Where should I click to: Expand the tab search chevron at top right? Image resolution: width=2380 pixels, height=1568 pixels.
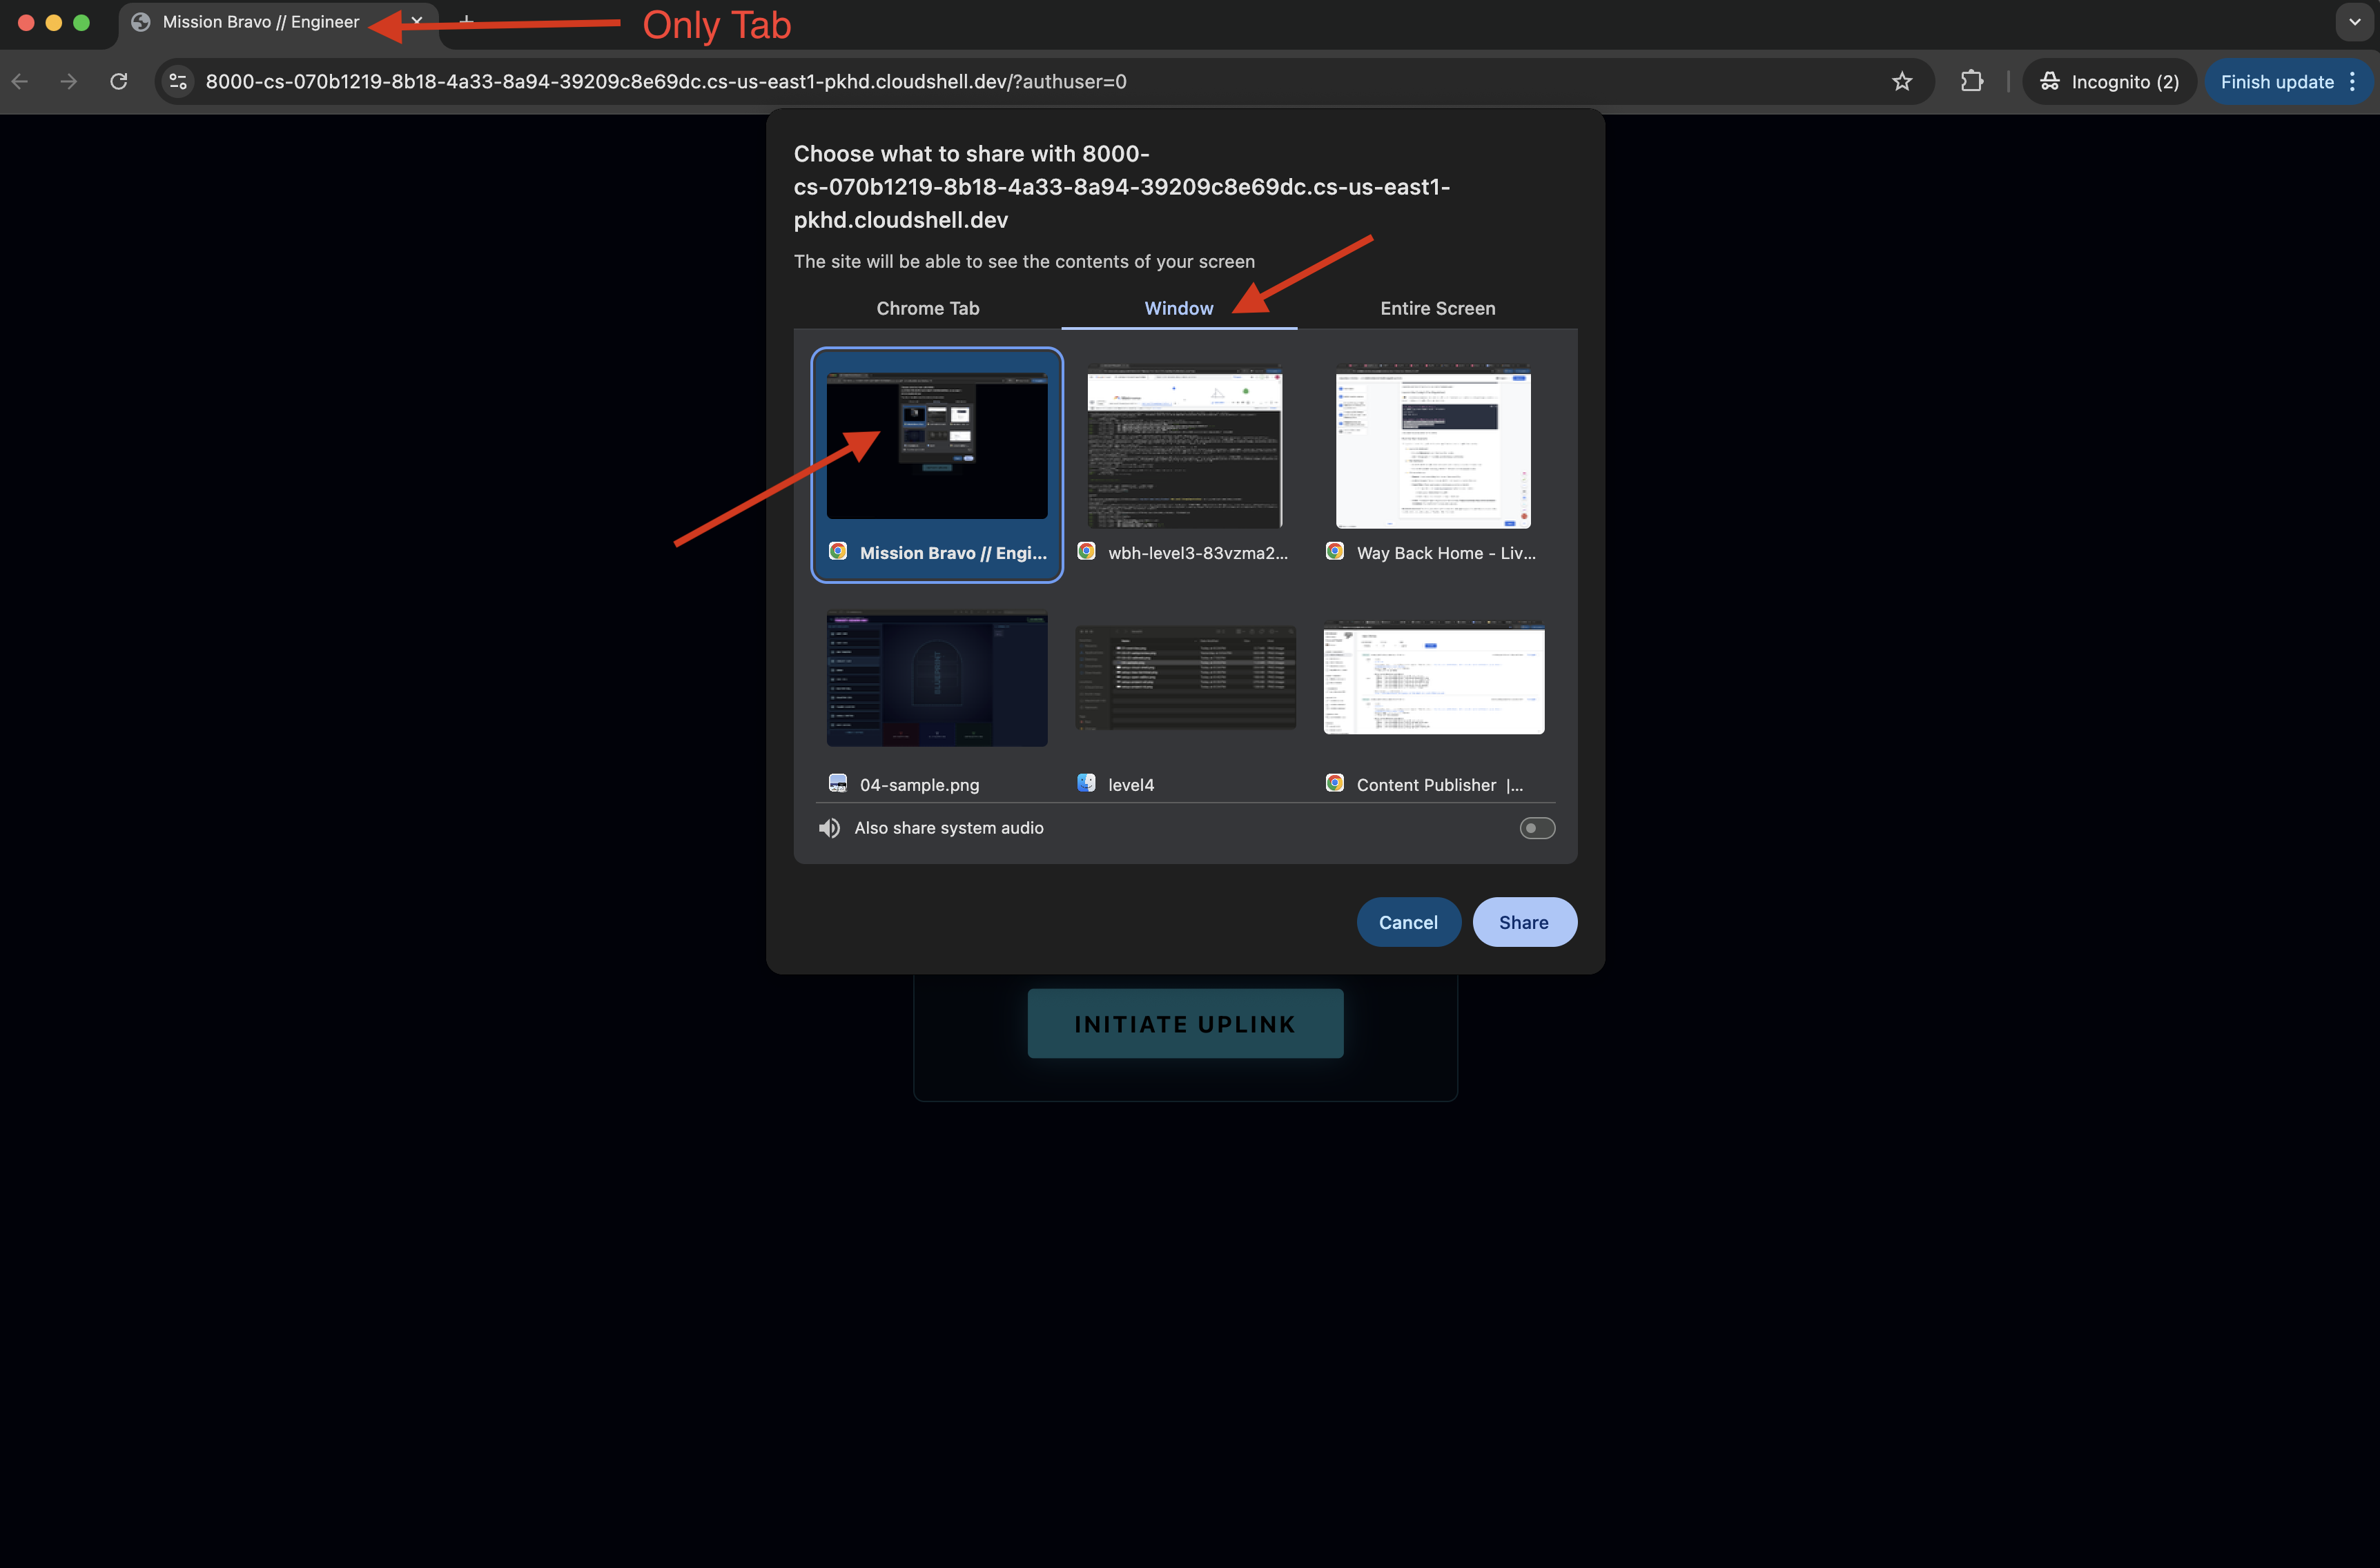pyautogui.click(x=2354, y=22)
